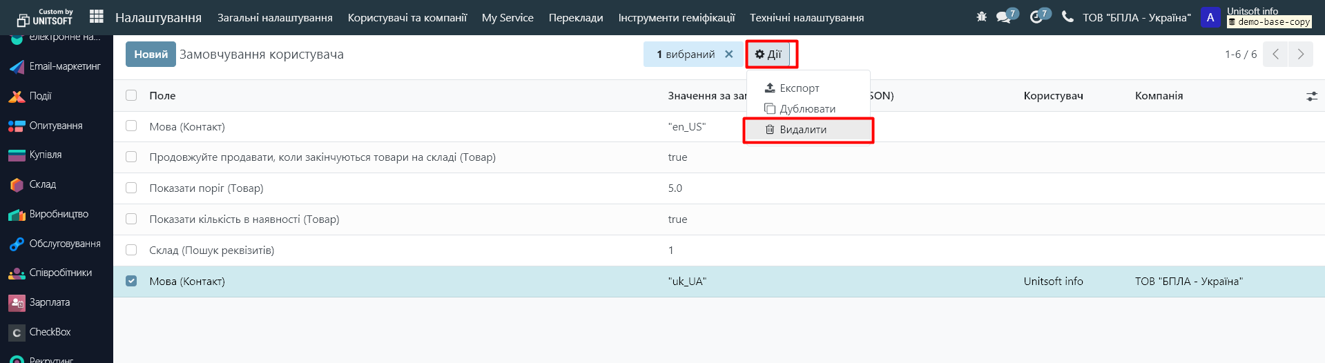
Task: Open Склад app in sidebar
Action: click(x=41, y=185)
